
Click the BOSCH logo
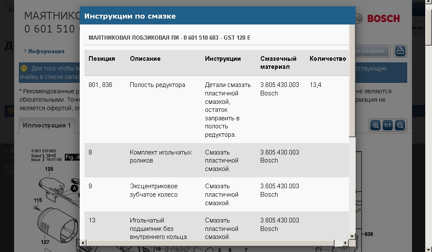pos(383,19)
